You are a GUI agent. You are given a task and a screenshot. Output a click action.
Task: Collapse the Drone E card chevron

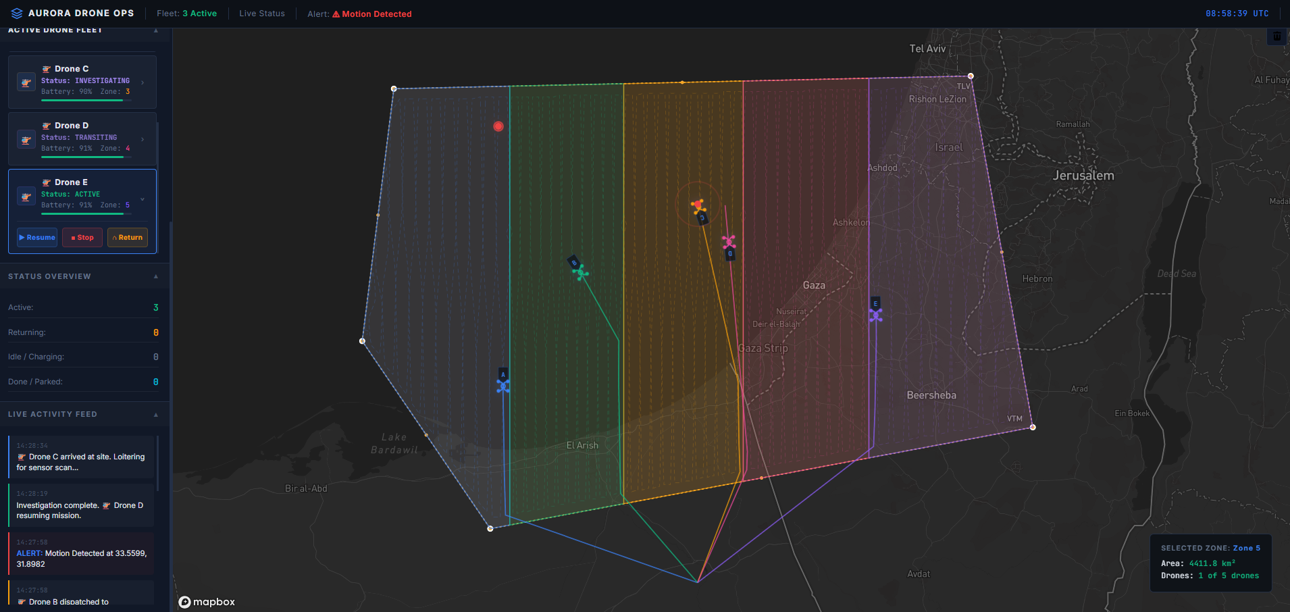click(143, 199)
